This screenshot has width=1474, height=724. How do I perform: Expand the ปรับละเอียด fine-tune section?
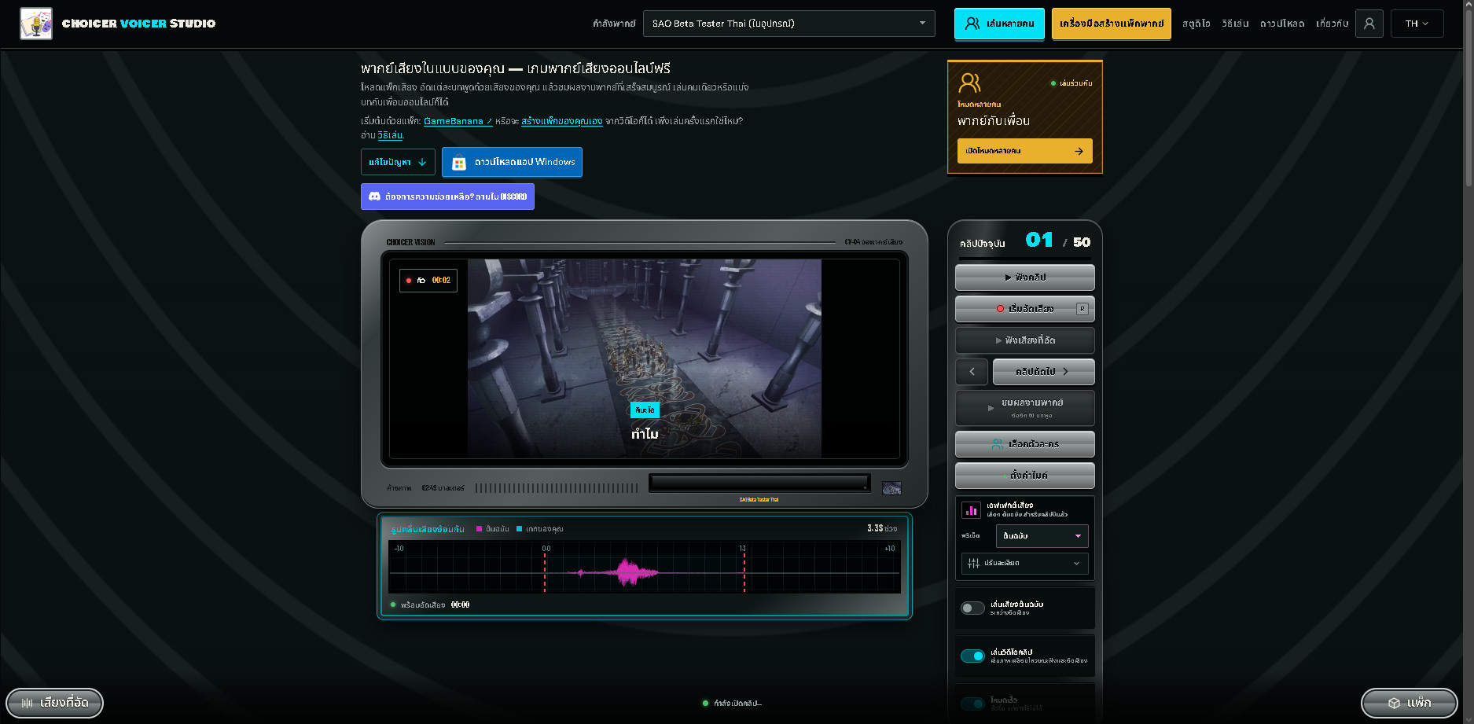click(1025, 563)
